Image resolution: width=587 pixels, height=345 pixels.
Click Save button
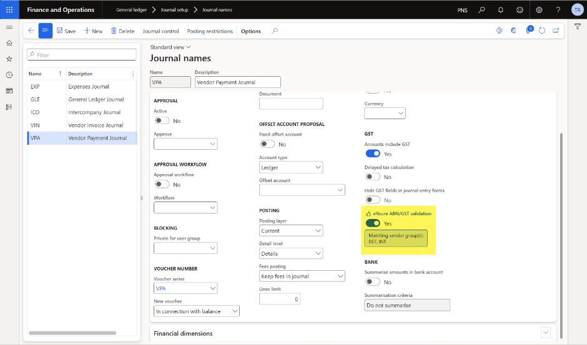(x=66, y=31)
